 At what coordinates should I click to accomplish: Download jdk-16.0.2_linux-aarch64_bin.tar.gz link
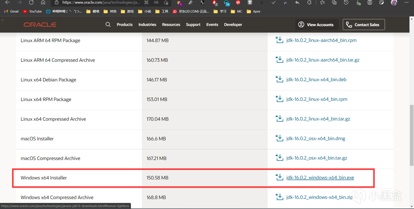pyautogui.click(x=323, y=60)
